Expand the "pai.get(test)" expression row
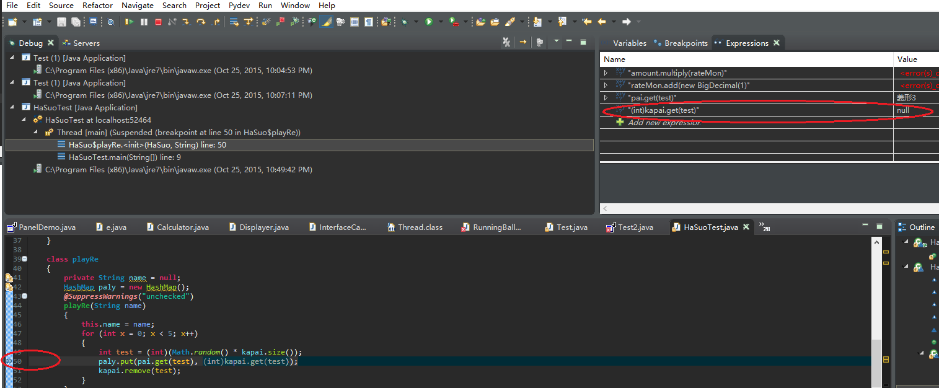The width and height of the screenshot is (939, 388). coord(606,98)
